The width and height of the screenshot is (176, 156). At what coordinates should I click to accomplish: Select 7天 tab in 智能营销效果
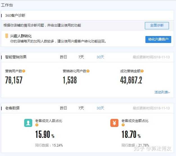pyautogui.click(x=81, y=57)
